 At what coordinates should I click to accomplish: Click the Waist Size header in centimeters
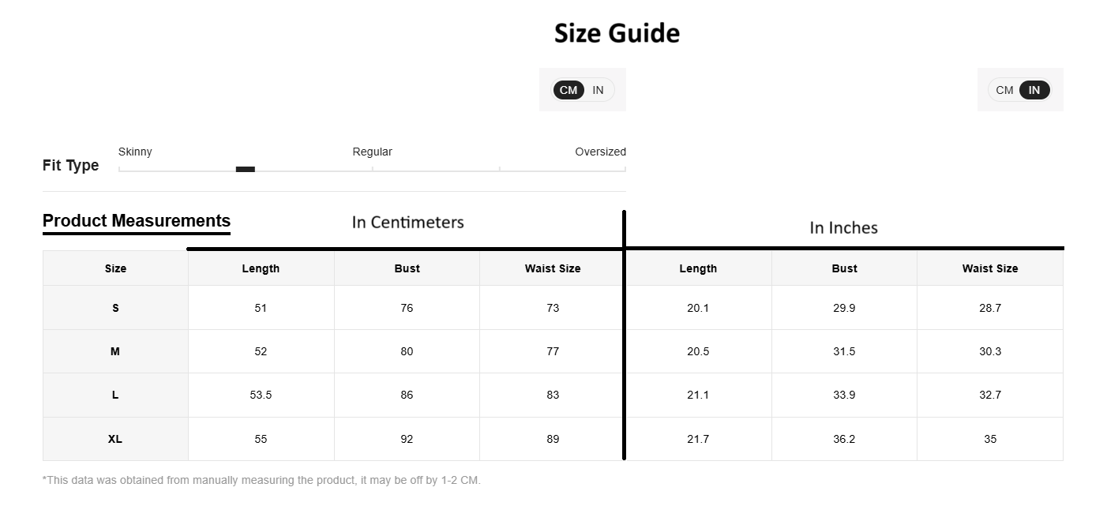click(x=552, y=268)
